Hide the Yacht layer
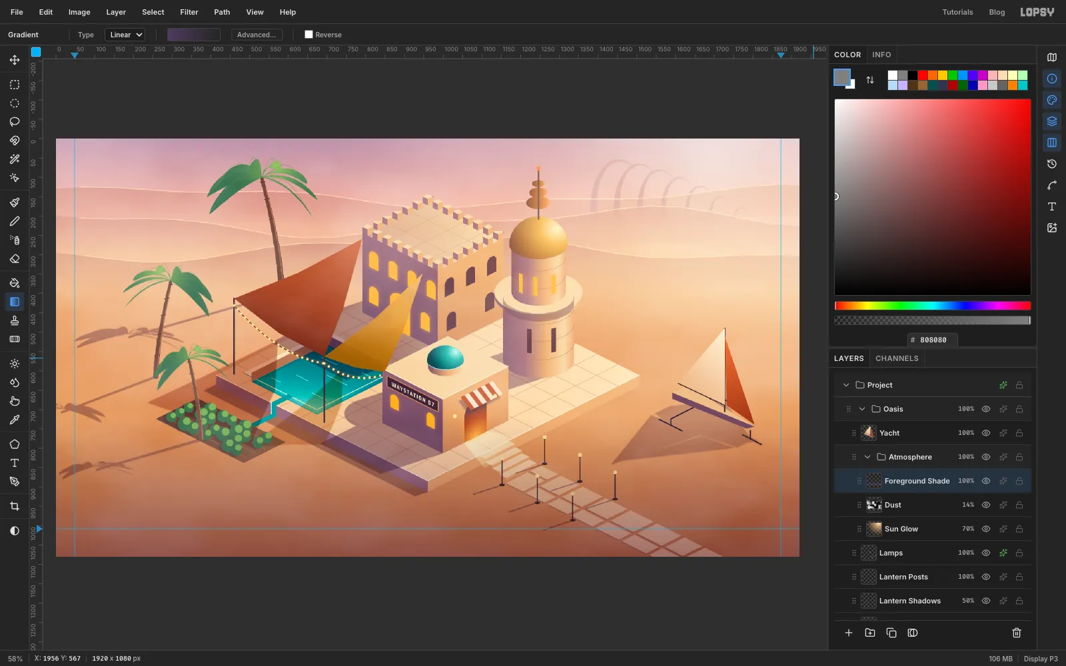This screenshot has height=666, width=1066. click(x=986, y=433)
